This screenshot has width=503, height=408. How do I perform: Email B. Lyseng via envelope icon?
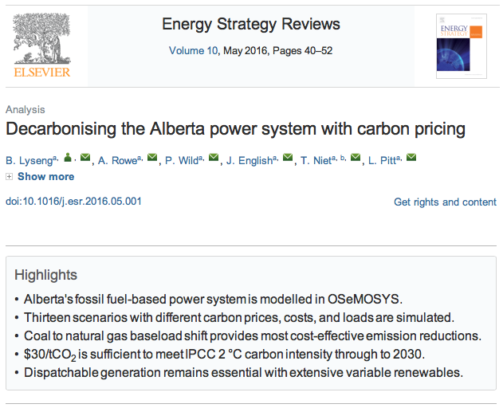tap(85, 158)
